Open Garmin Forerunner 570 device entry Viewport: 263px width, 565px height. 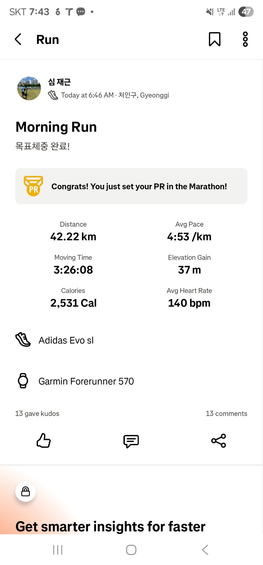coord(86,381)
